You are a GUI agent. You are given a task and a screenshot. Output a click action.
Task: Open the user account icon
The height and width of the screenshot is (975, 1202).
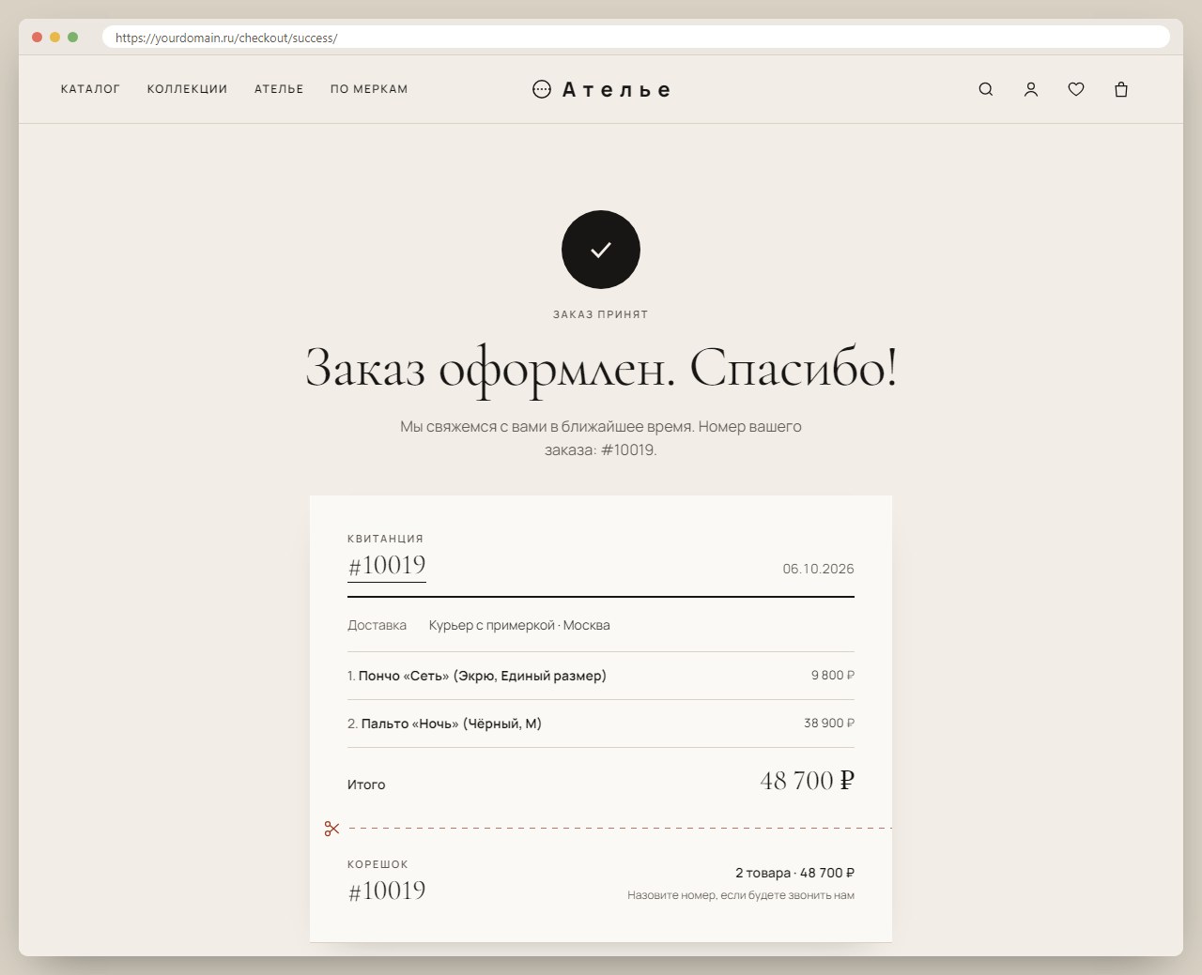pyautogui.click(x=1031, y=89)
